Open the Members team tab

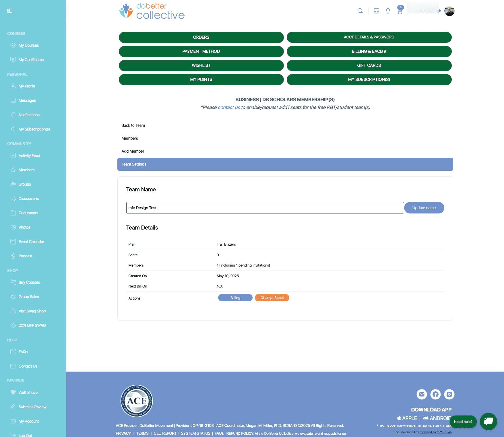(x=129, y=138)
